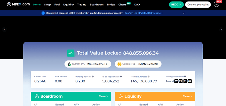Click Earned column header in Boardroom table
The height and width of the screenshot is (106, 226).
point(60,104)
